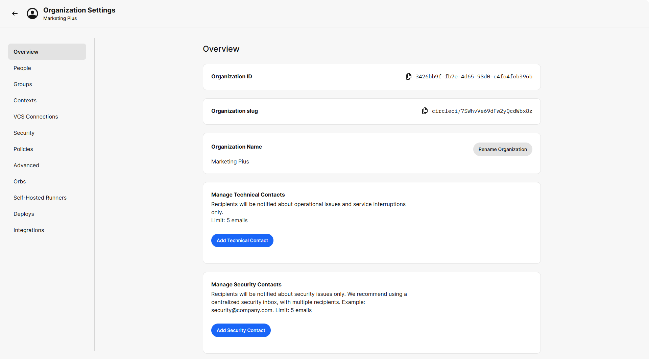Open Integrations in the sidebar
649x359 pixels.
(x=29, y=230)
